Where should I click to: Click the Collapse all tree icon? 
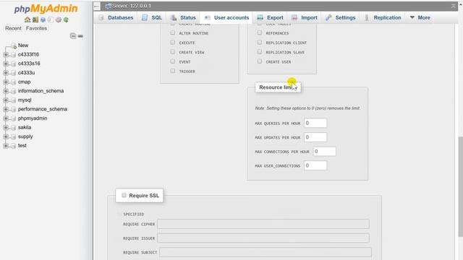pos(73,36)
